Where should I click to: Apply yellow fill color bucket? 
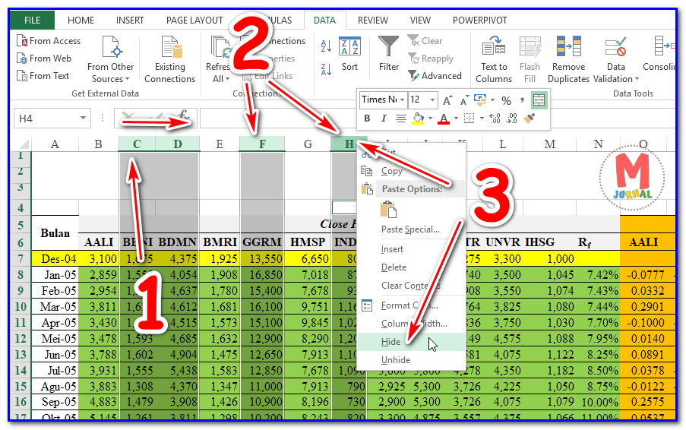419,119
